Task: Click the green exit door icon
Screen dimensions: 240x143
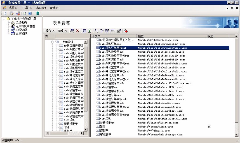Action: click(38, 14)
